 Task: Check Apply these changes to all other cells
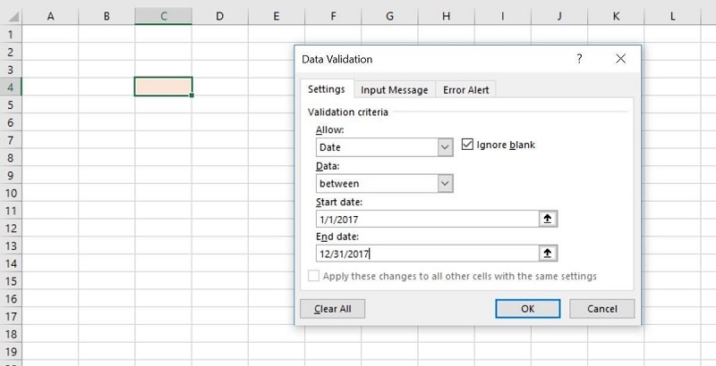[313, 277]
